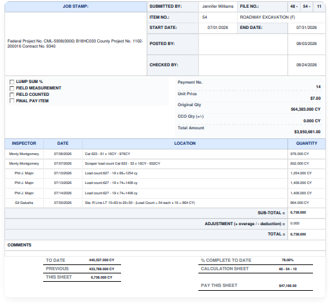Click quantity 1,254.000 CY

point(301,173)
